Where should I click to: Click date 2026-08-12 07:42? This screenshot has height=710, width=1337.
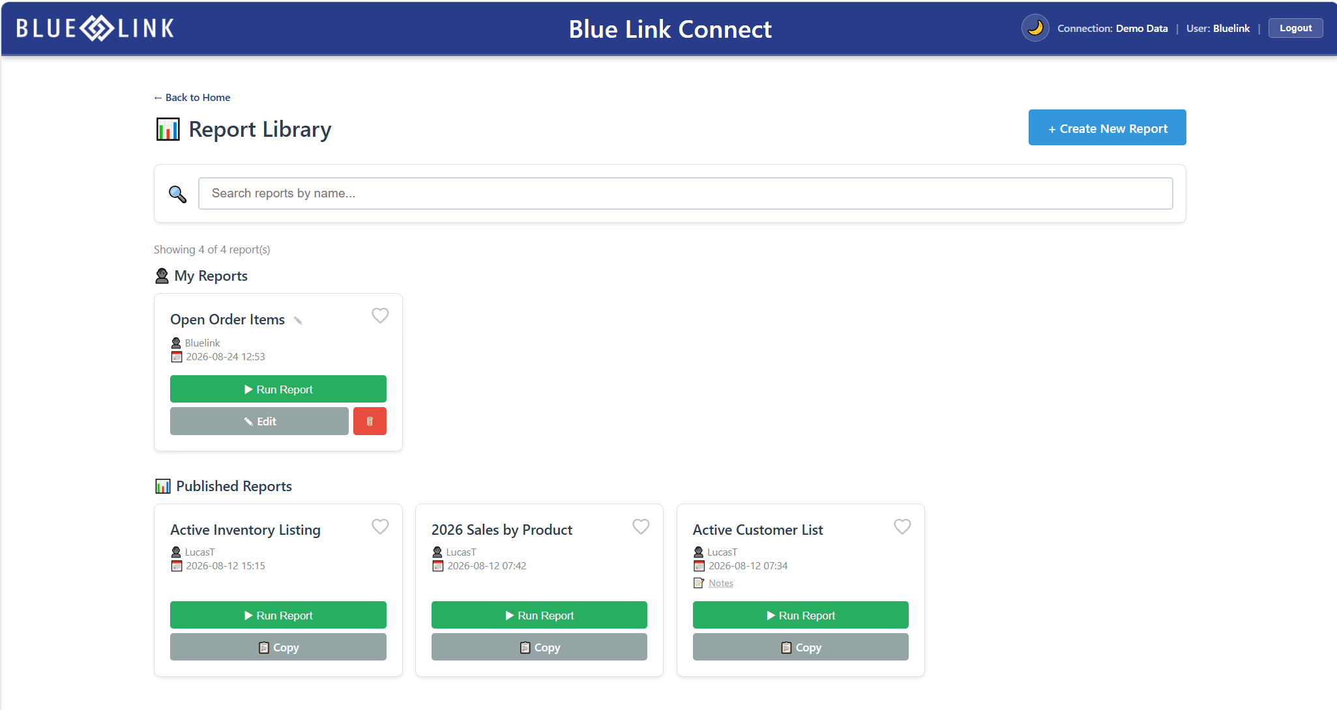(487, 565)
